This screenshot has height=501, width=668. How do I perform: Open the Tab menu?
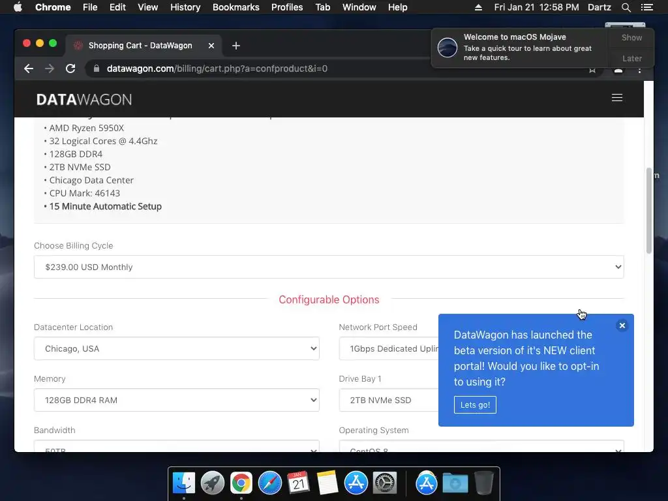click(322, 7)
